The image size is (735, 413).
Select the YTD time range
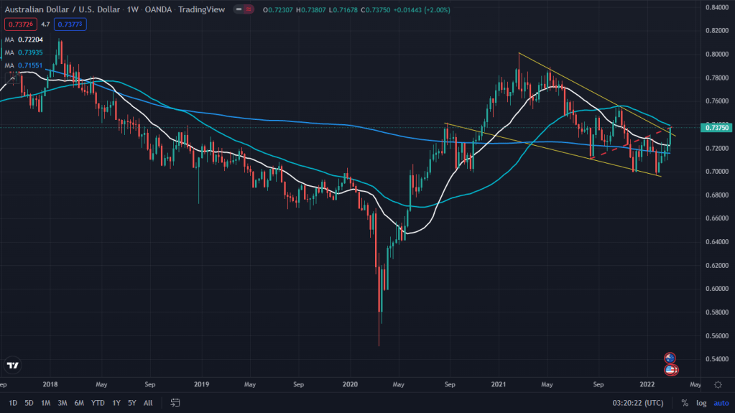pos(96,403)
